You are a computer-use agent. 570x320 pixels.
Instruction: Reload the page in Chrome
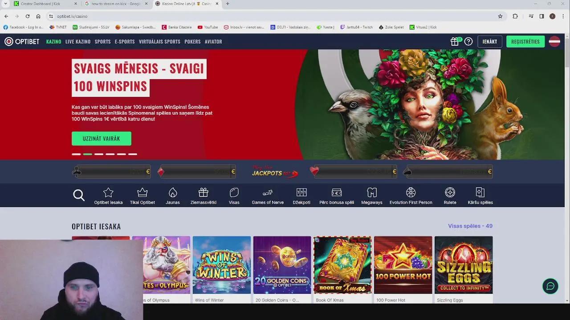click(x=28, y=16)
